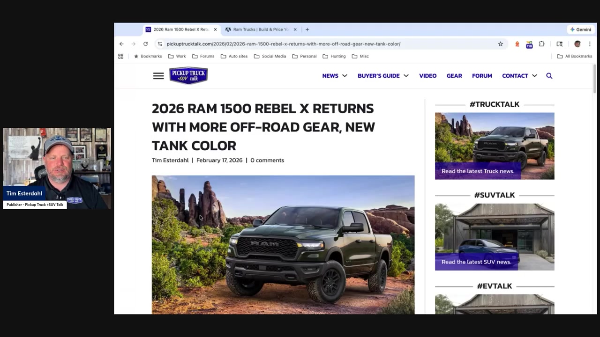Click the extension icon with 118 badge

pos(529,44)
